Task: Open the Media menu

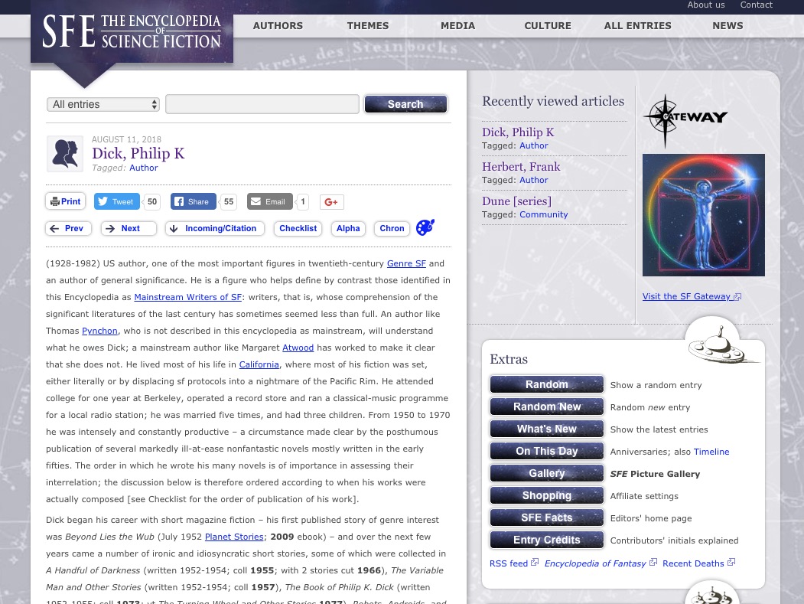Action: pos(458,26)
